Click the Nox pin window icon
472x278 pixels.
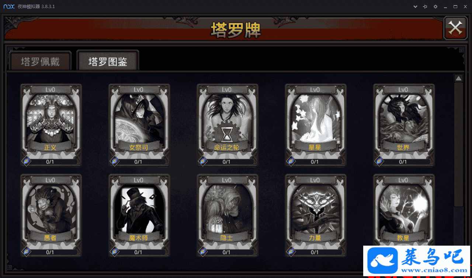tap(425, 7)
